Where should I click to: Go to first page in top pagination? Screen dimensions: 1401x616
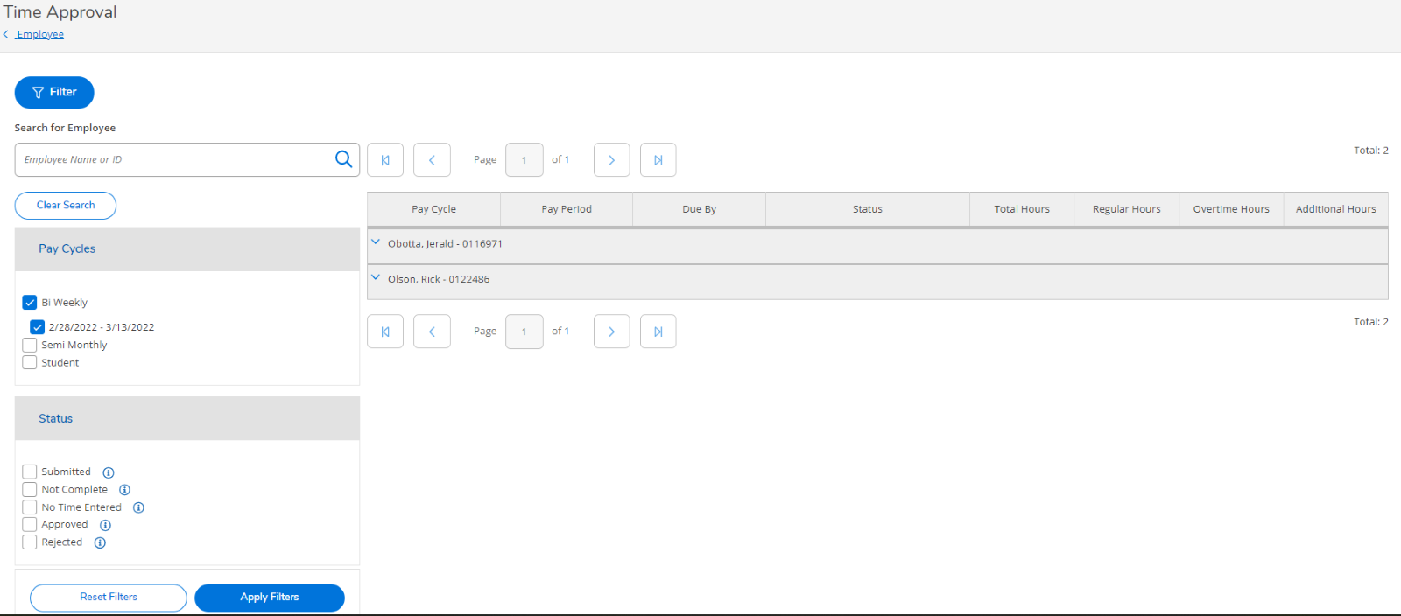coord(385,160)
